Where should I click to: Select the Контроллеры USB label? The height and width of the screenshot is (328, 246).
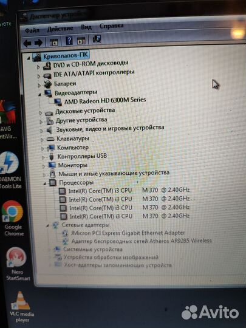pos(82,156)
